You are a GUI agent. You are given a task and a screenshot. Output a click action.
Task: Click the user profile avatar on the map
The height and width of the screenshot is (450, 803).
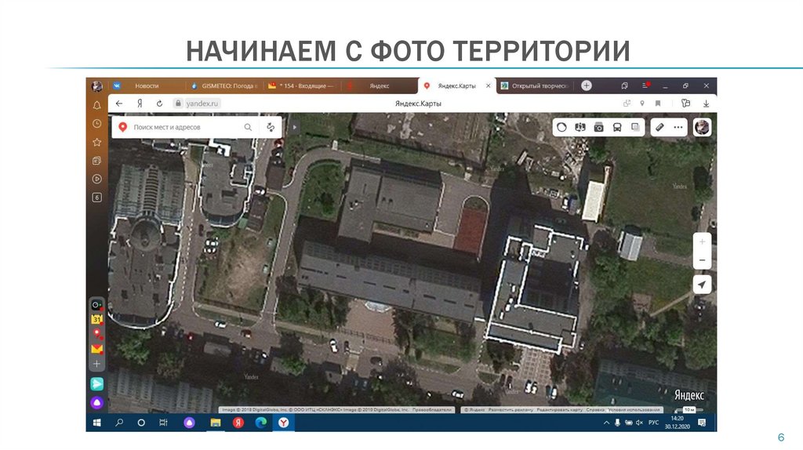pyautogui.click(x=702, y=126)
